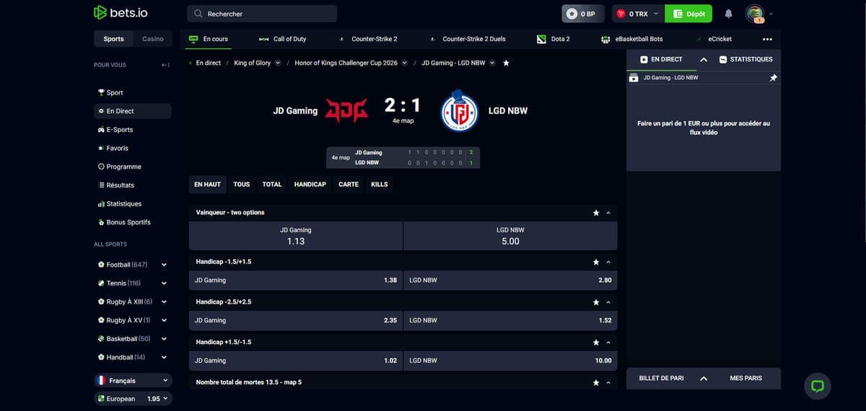This screenshot has width=866, height=411.
Task: Select the CARTE market filter
Action: (x=349, y=185)
